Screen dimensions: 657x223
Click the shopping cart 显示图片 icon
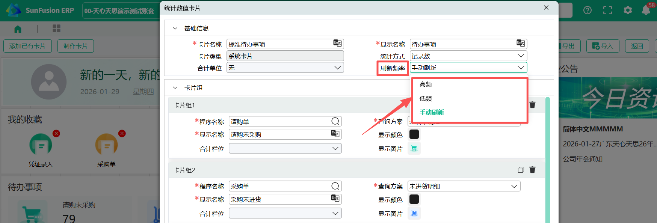point(414,148)
